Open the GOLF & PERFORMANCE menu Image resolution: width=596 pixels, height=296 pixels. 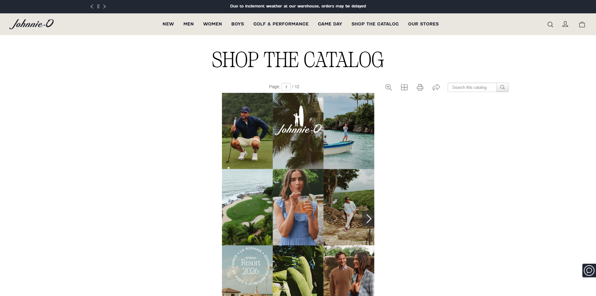point(281,24)
